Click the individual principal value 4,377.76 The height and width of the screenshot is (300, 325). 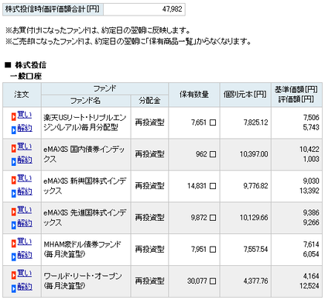(256, 281)
